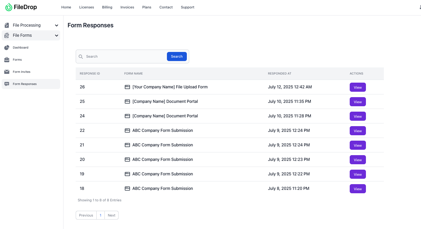Viewport: 421px width, 229px height.
Task: Open the Contact page
Action: point(166,7)
